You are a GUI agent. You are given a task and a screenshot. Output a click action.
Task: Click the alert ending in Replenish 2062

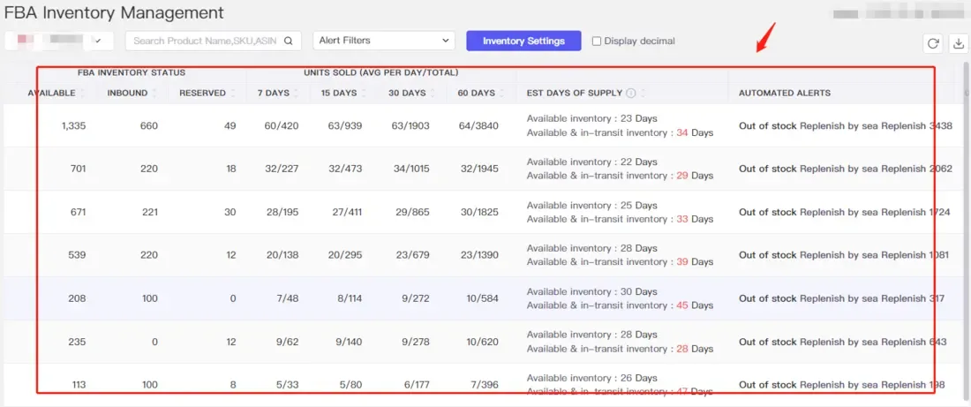pyautogui.click(x=846, y=169)
